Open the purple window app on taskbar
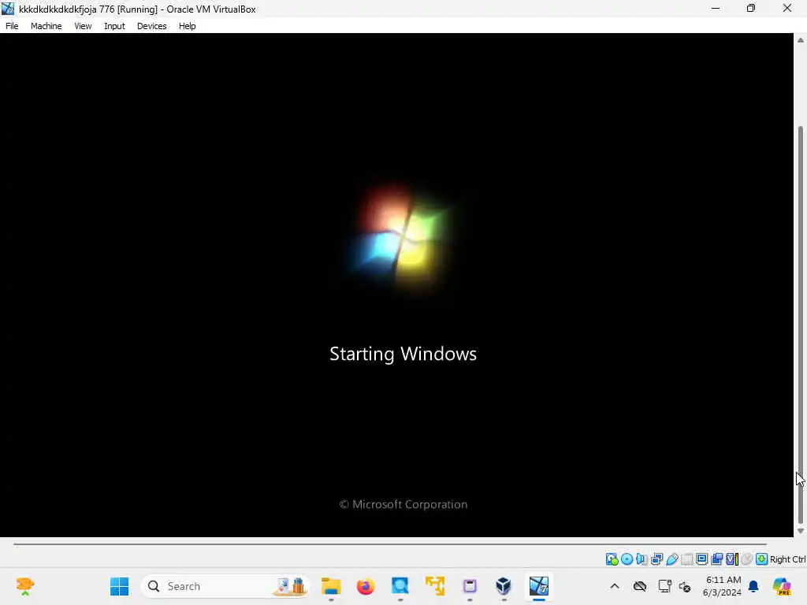 470,586
